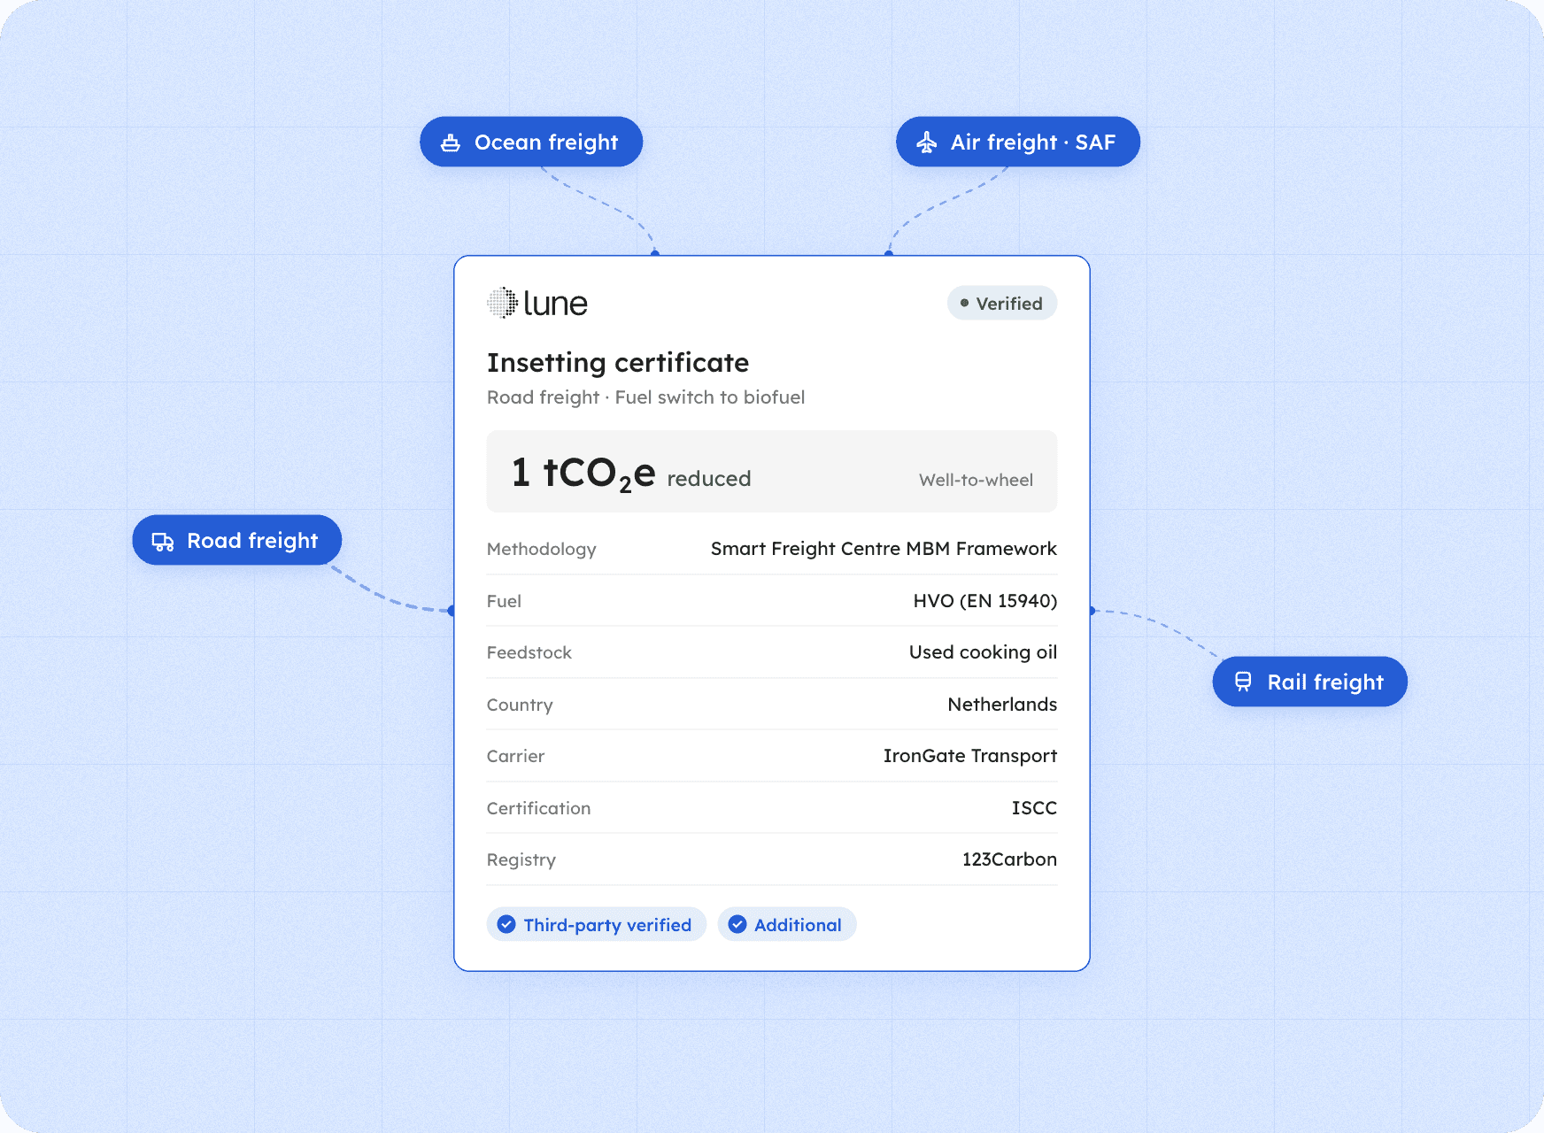
Task: Click the 'IronGate Transport' carrier value
Action: (970, 756)
